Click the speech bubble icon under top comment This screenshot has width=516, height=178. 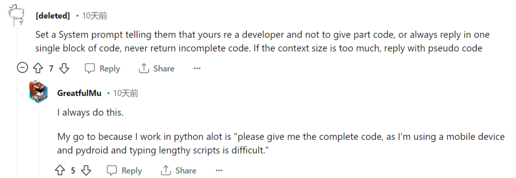click(x=90, y=68)
